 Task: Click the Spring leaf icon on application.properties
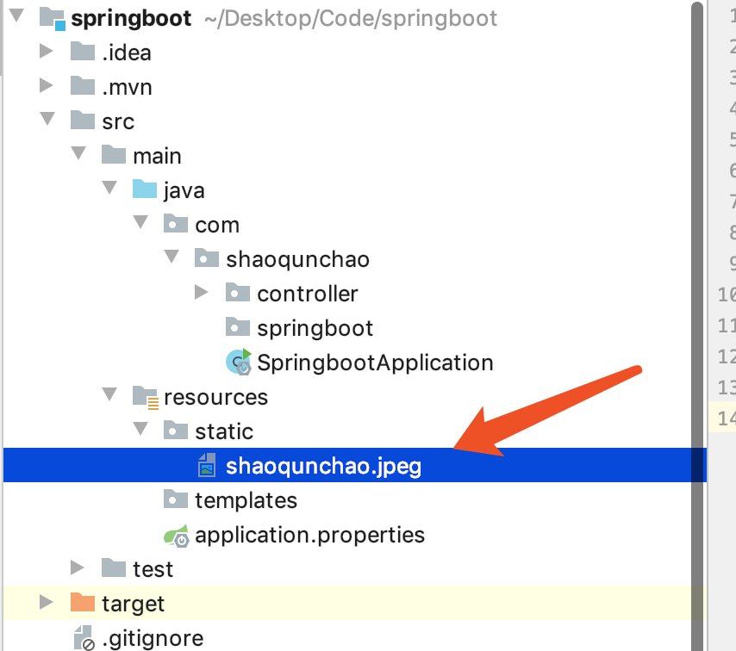(x=178, y=534)
